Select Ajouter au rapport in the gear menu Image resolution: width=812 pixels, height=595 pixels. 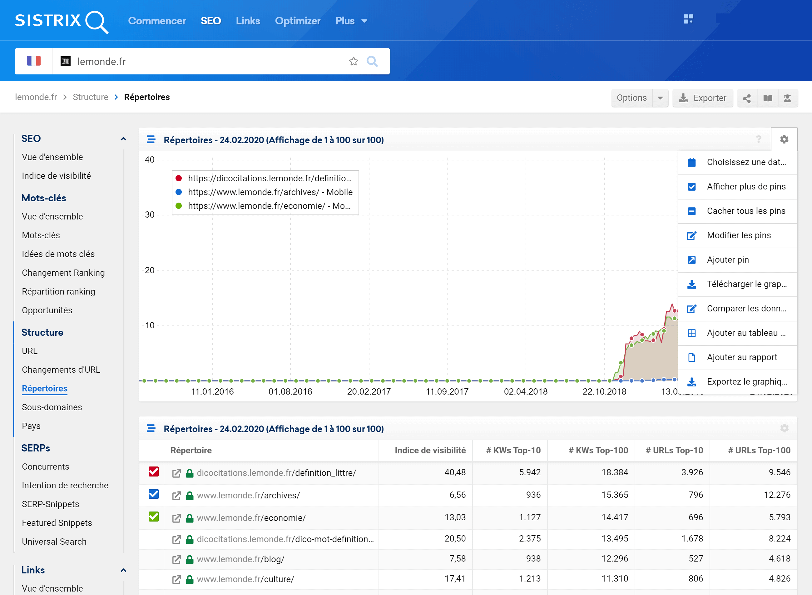click(x=738, y=357)
